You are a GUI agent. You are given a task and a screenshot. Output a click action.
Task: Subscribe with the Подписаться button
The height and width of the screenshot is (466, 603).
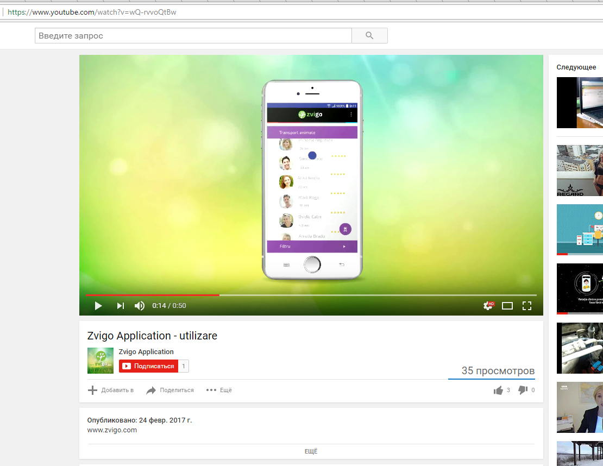(148, 366)
